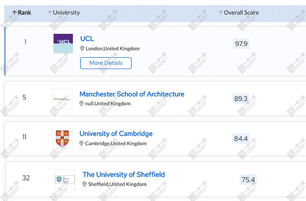Select the rank 32 table row
The image size is (306, 201).
coord(156,179)
